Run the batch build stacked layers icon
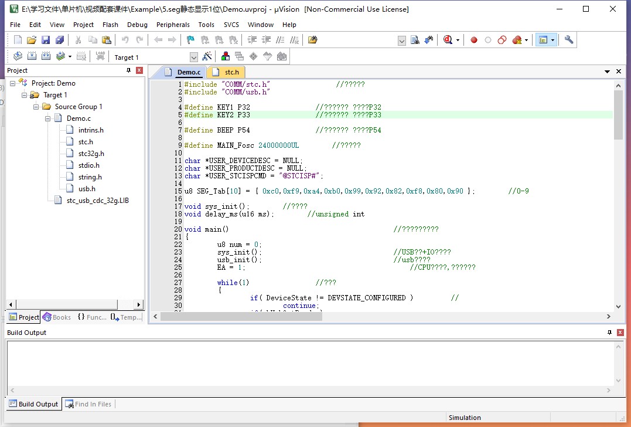631x427 pixels. coord(60,56)
